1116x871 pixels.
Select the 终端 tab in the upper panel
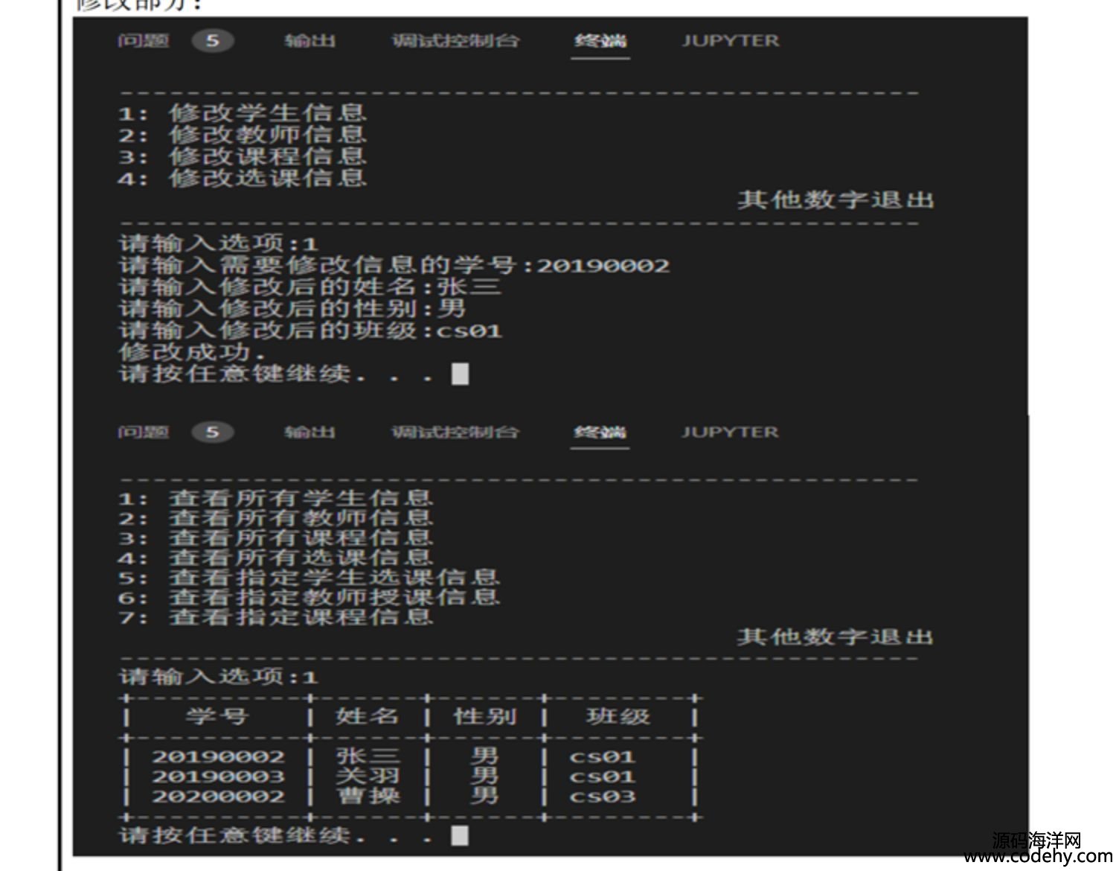pos(600,40)
